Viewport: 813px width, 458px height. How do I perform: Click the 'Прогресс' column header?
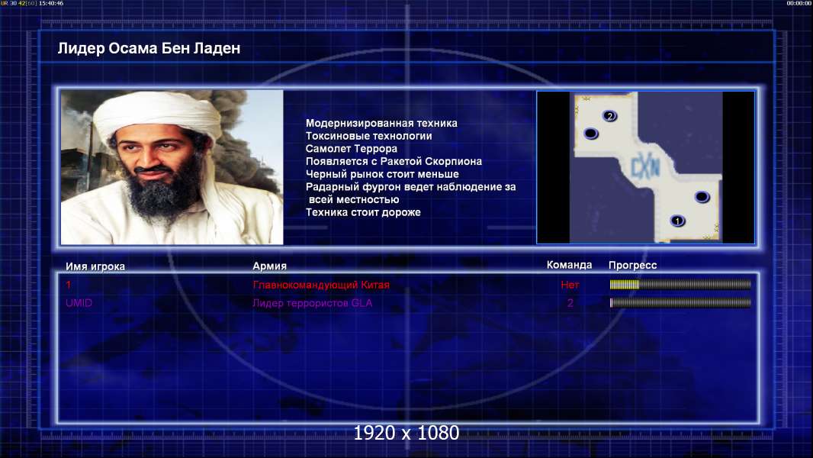632,265
